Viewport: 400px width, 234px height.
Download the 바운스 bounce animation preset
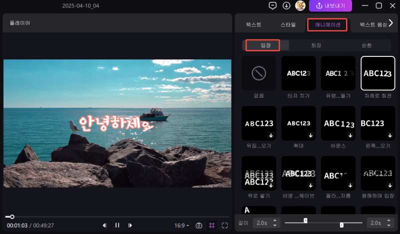(x=350, y=136)
